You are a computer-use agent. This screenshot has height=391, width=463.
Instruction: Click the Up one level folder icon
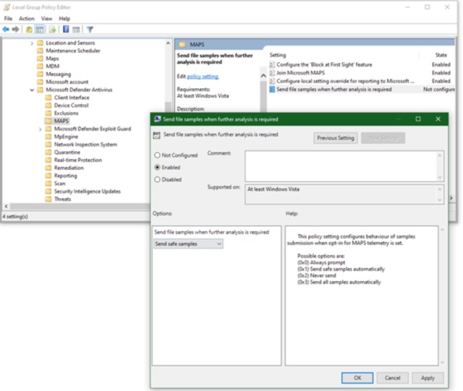pos(29,29)
